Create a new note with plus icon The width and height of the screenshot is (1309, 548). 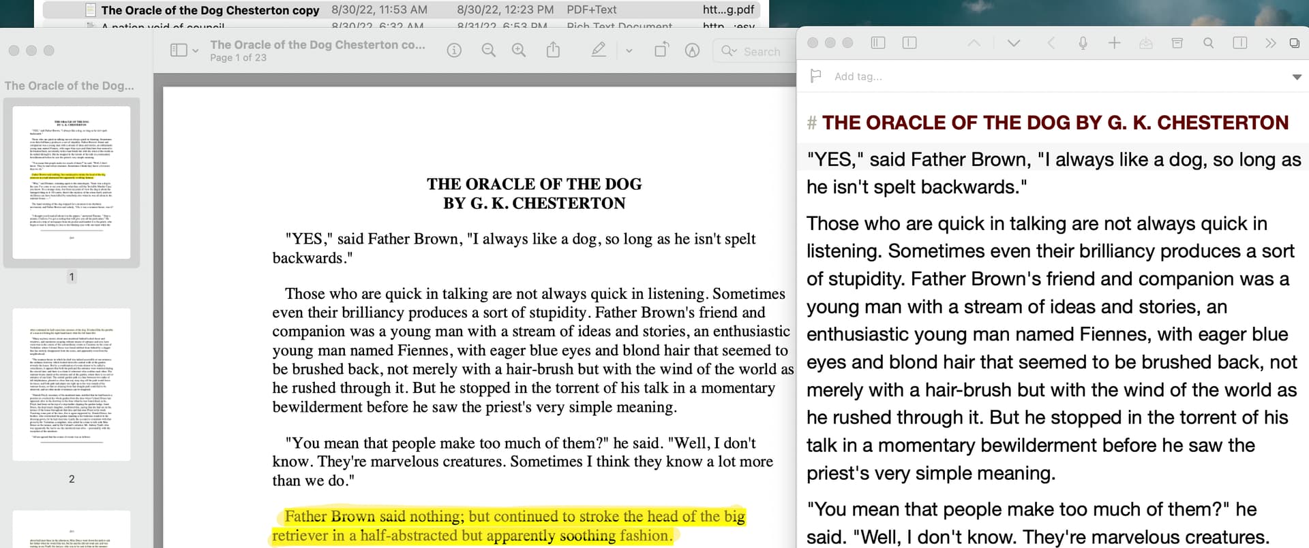pos(1114,43)
